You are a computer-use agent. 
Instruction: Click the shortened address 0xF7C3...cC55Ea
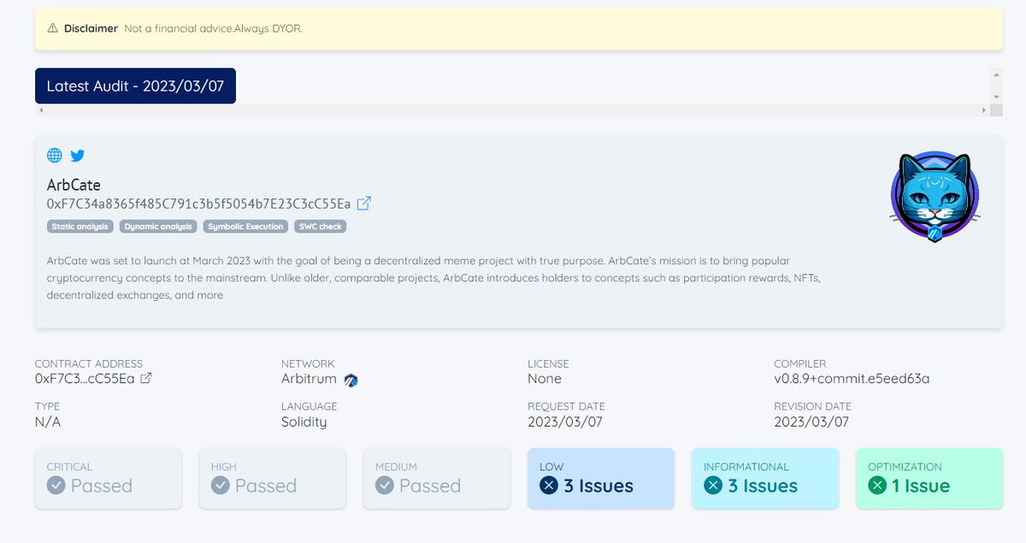[x=85, y=378]
